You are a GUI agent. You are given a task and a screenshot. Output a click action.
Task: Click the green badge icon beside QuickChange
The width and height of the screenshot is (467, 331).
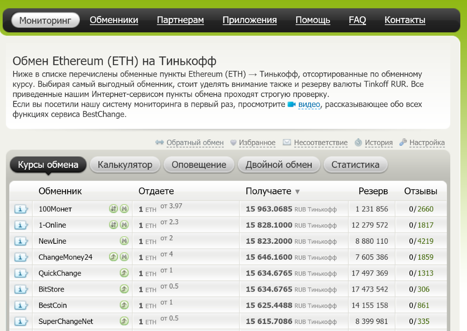[124, 273]
